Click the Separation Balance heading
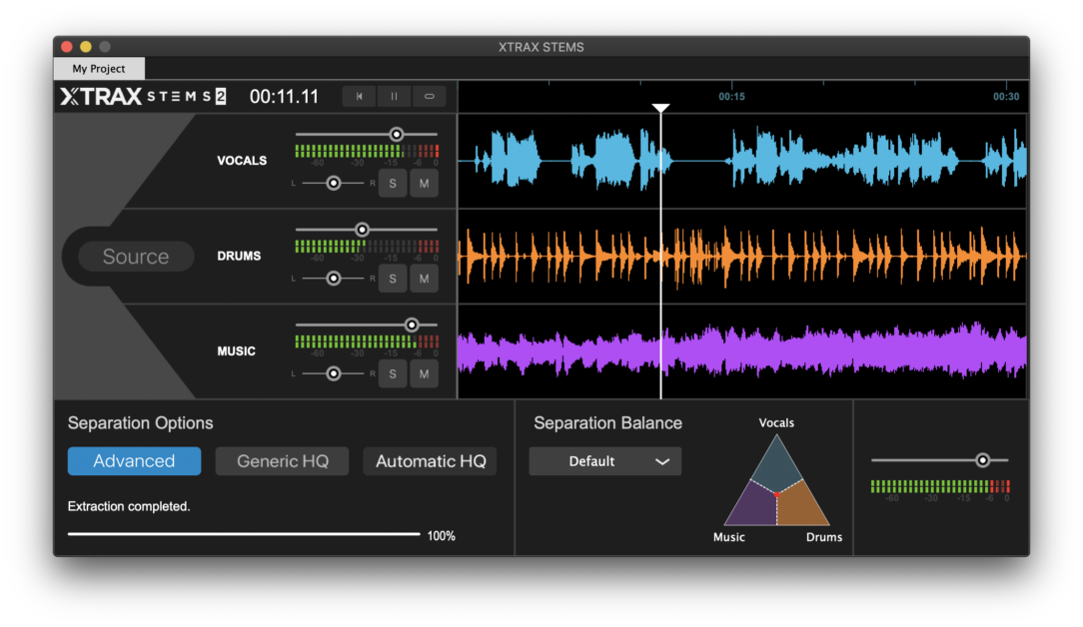 pos(607,422)
